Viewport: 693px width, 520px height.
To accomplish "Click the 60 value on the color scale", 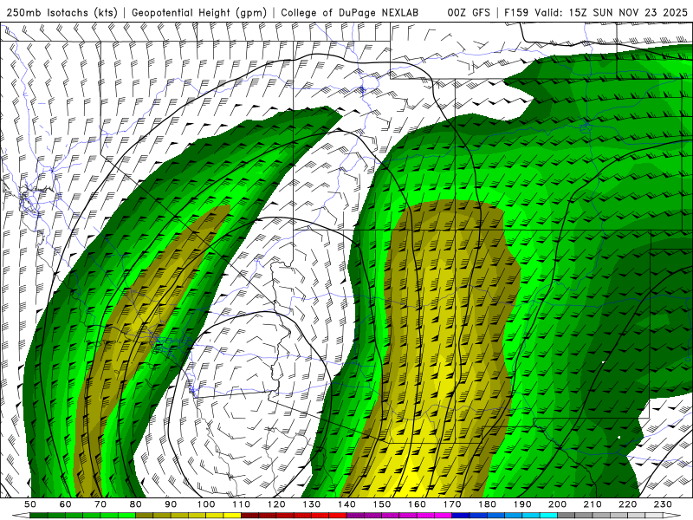I will tap(66, 504).
